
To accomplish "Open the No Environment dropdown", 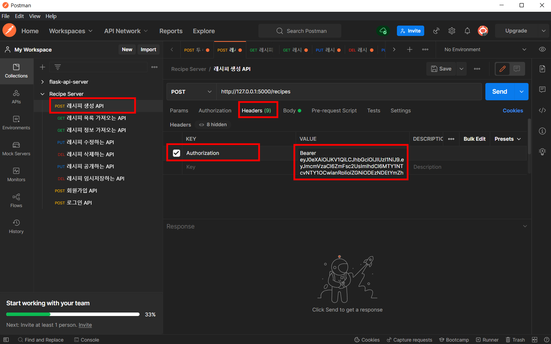I will pyautogui.click(x=485, y=49).
